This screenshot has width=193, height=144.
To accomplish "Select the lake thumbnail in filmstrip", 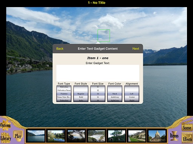I will click(36, 136).
